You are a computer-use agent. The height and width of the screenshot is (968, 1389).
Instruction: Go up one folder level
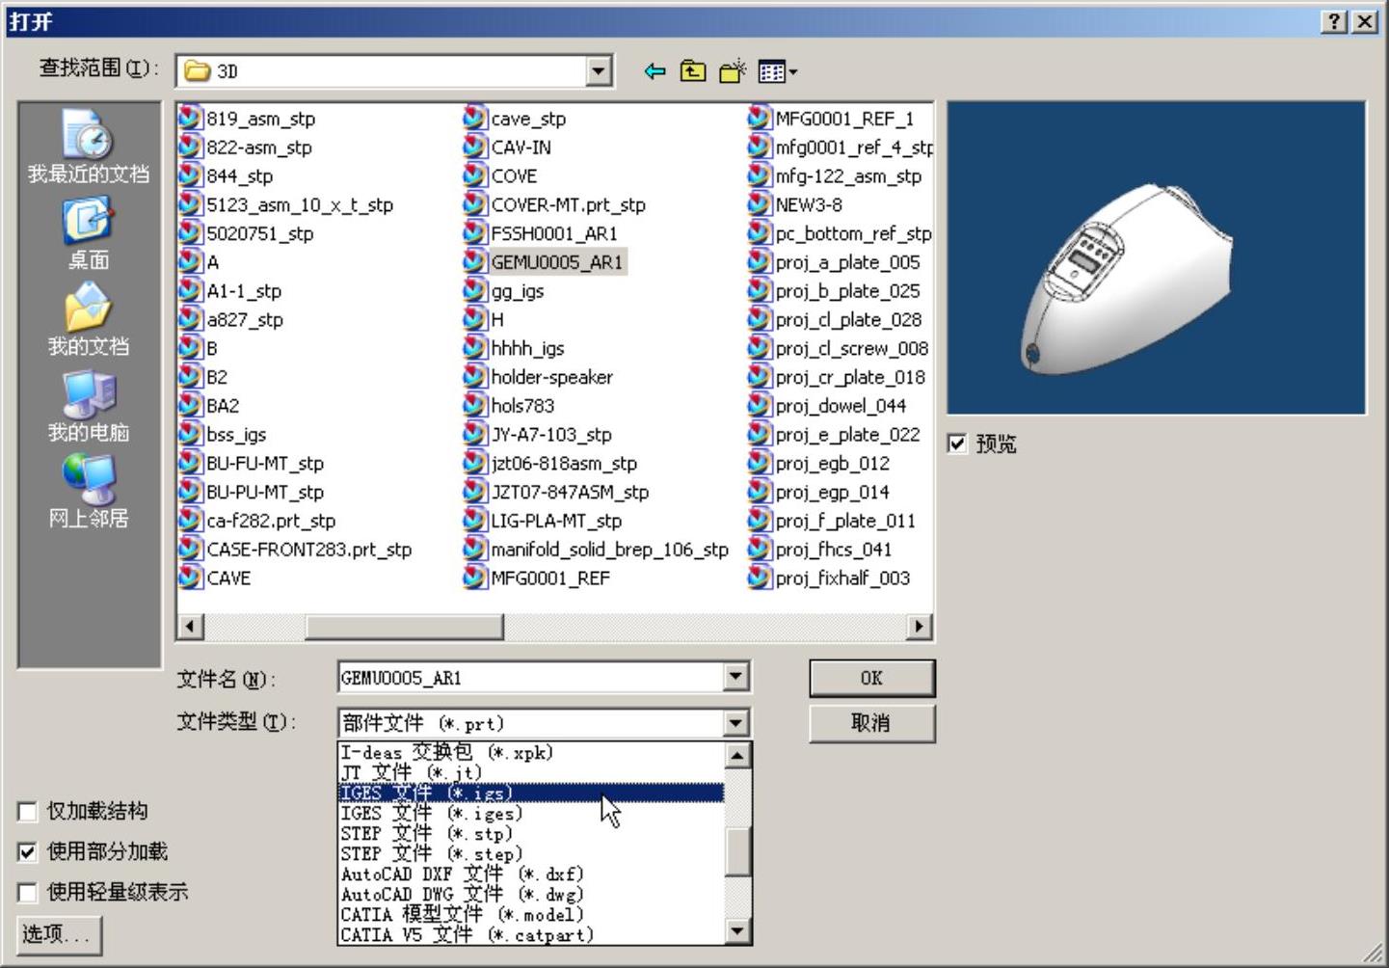point(693,71)
